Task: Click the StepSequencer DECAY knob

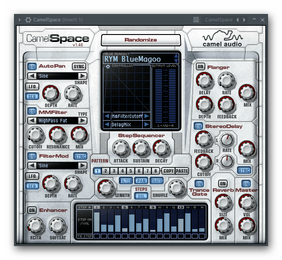Action: 161,148
